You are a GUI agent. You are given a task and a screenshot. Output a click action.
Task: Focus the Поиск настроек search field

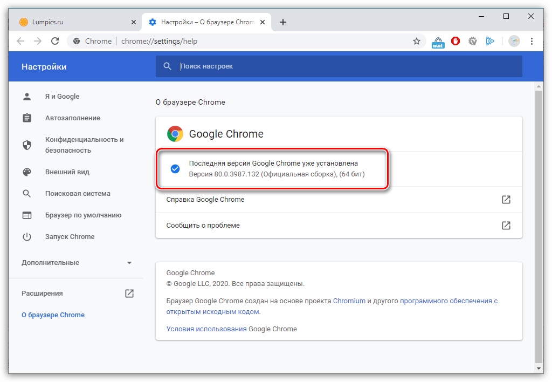[x=339, y=66]
